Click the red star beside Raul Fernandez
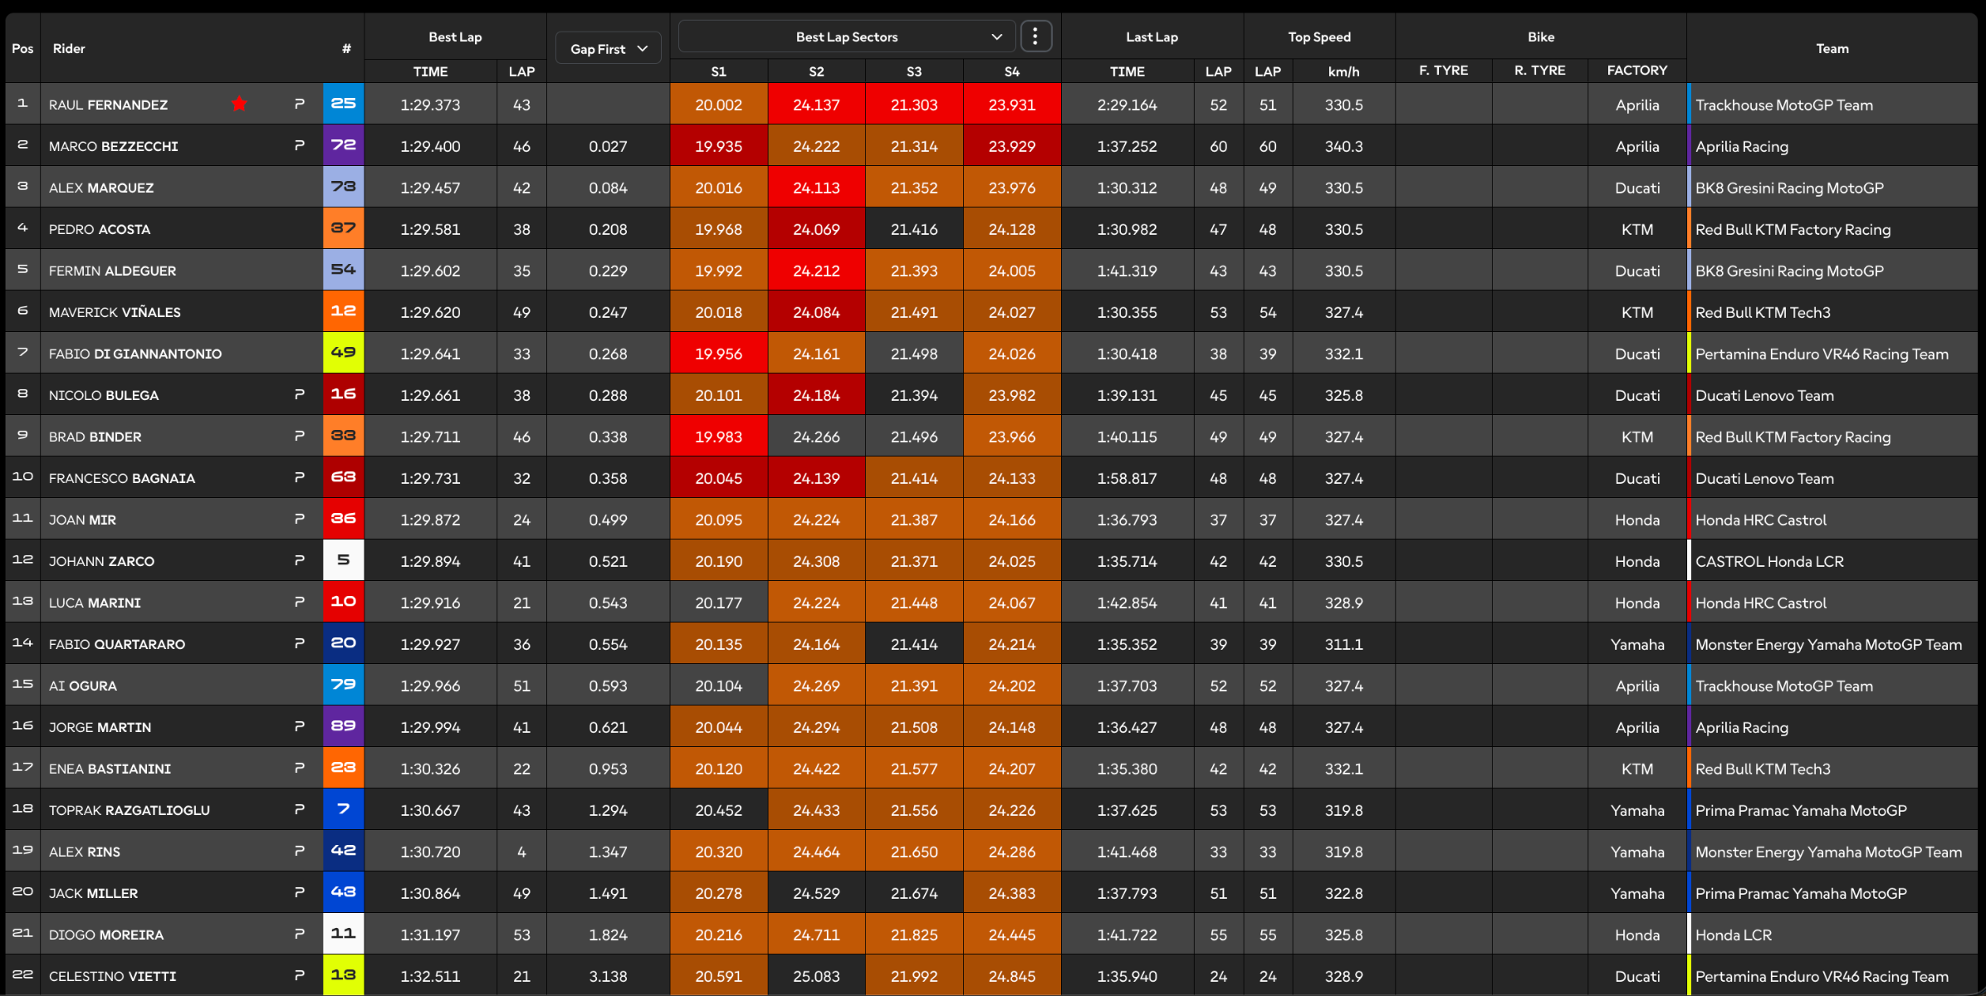The width and height of the screenshot is (1986, 996). [239, 104]
